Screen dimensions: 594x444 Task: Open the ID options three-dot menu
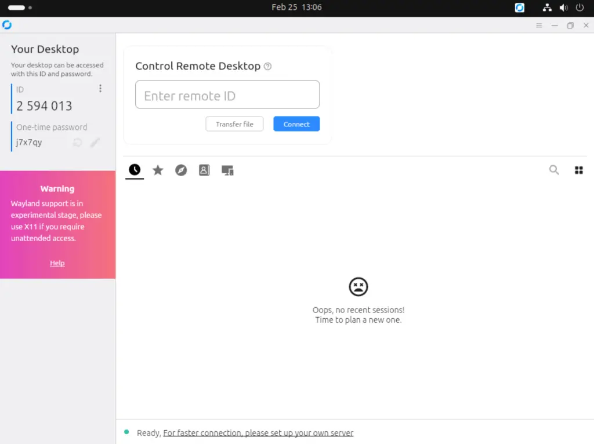[x=100, y=88]
